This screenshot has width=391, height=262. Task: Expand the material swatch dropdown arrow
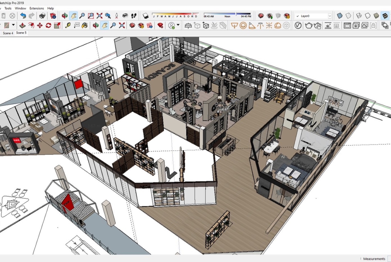pyautogui.click(x=13, y=25)
